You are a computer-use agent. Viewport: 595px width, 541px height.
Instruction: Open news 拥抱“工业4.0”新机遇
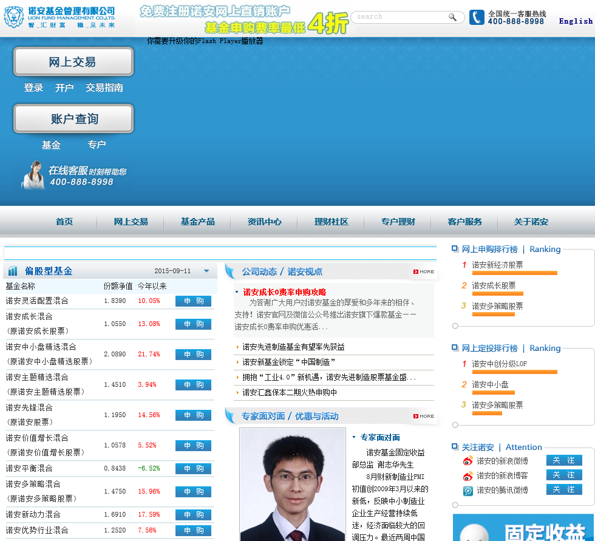[329, 377]
